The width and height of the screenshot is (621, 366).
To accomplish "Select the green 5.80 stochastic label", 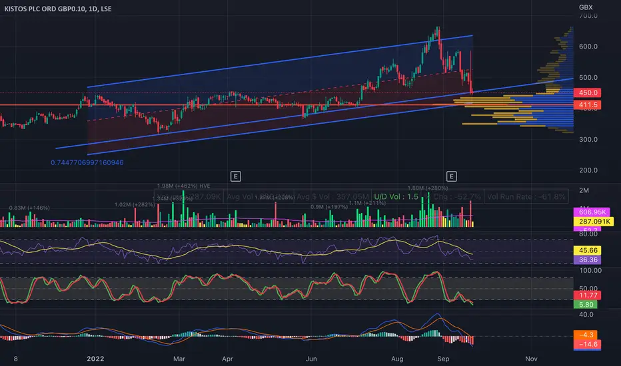I will click(x=586, y=305).
